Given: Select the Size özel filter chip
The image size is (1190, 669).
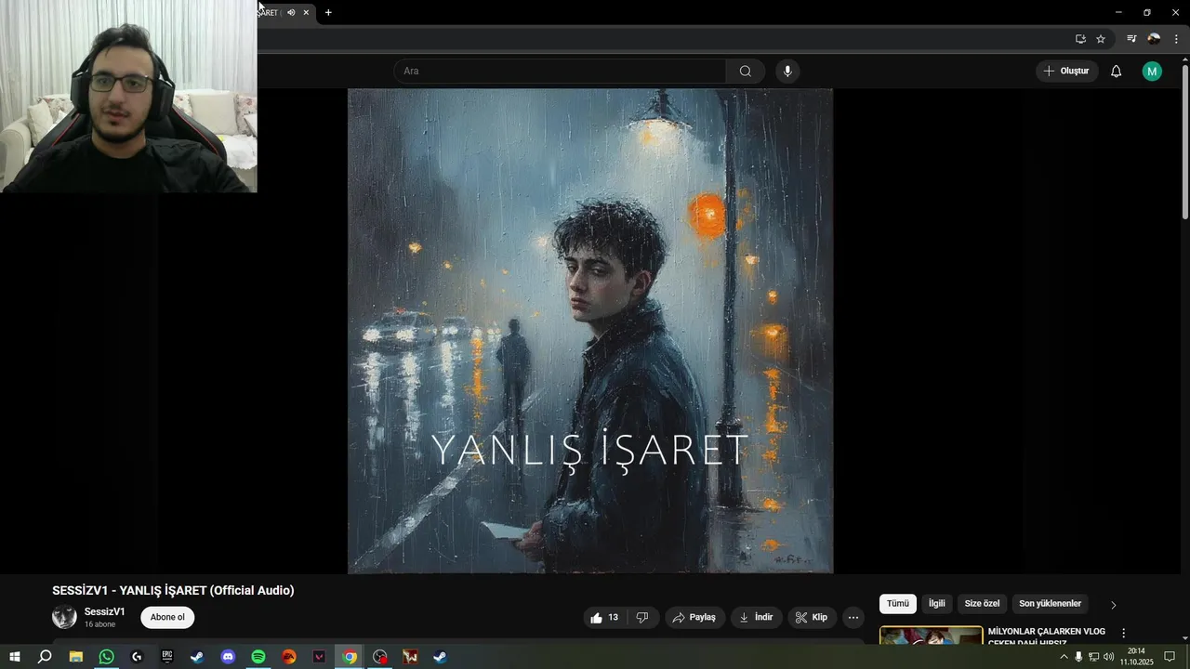Looking at the screenshot, I should (x=982, y=604).
